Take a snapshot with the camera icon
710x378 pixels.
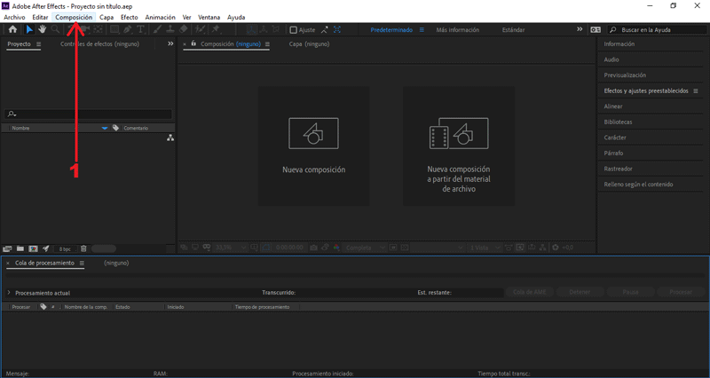tap(313, 248)
